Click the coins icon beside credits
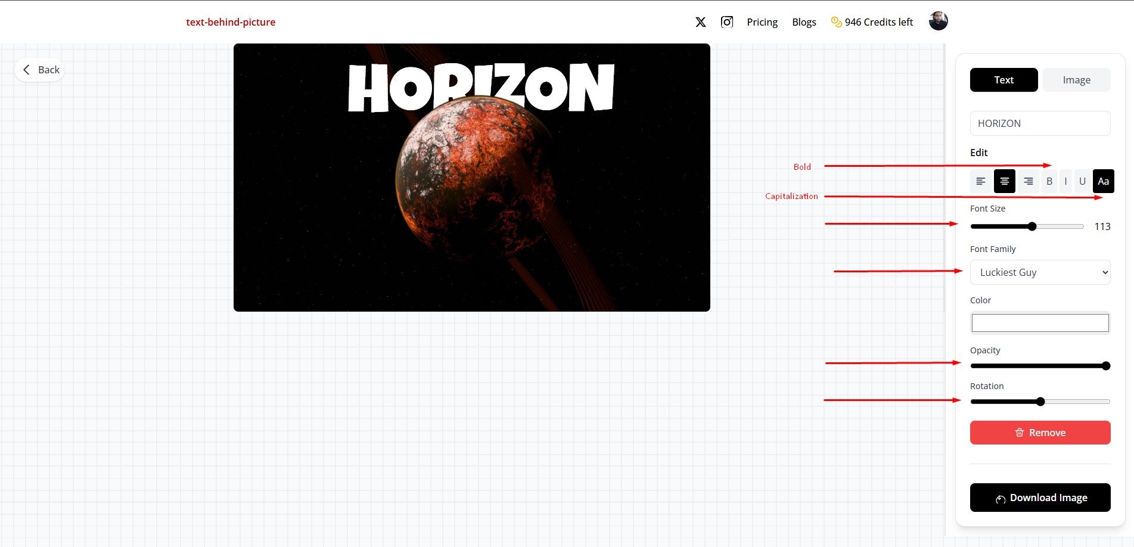The width and height of the screenshot is (1134, 547). click(836, 22)
